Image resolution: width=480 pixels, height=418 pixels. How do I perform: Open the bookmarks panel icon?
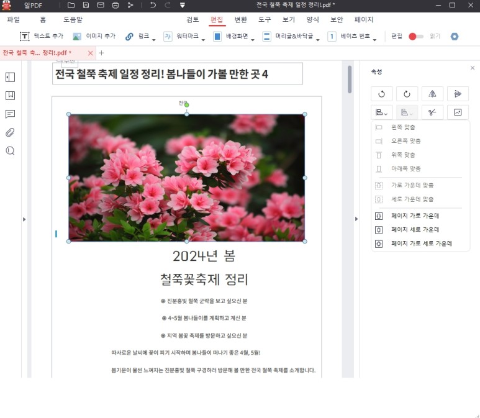[10, 96]
